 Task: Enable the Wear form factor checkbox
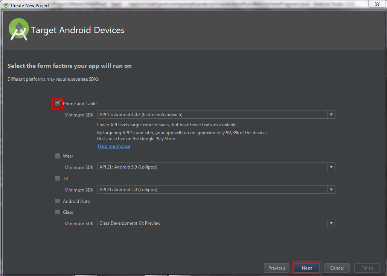pos(58,156)
